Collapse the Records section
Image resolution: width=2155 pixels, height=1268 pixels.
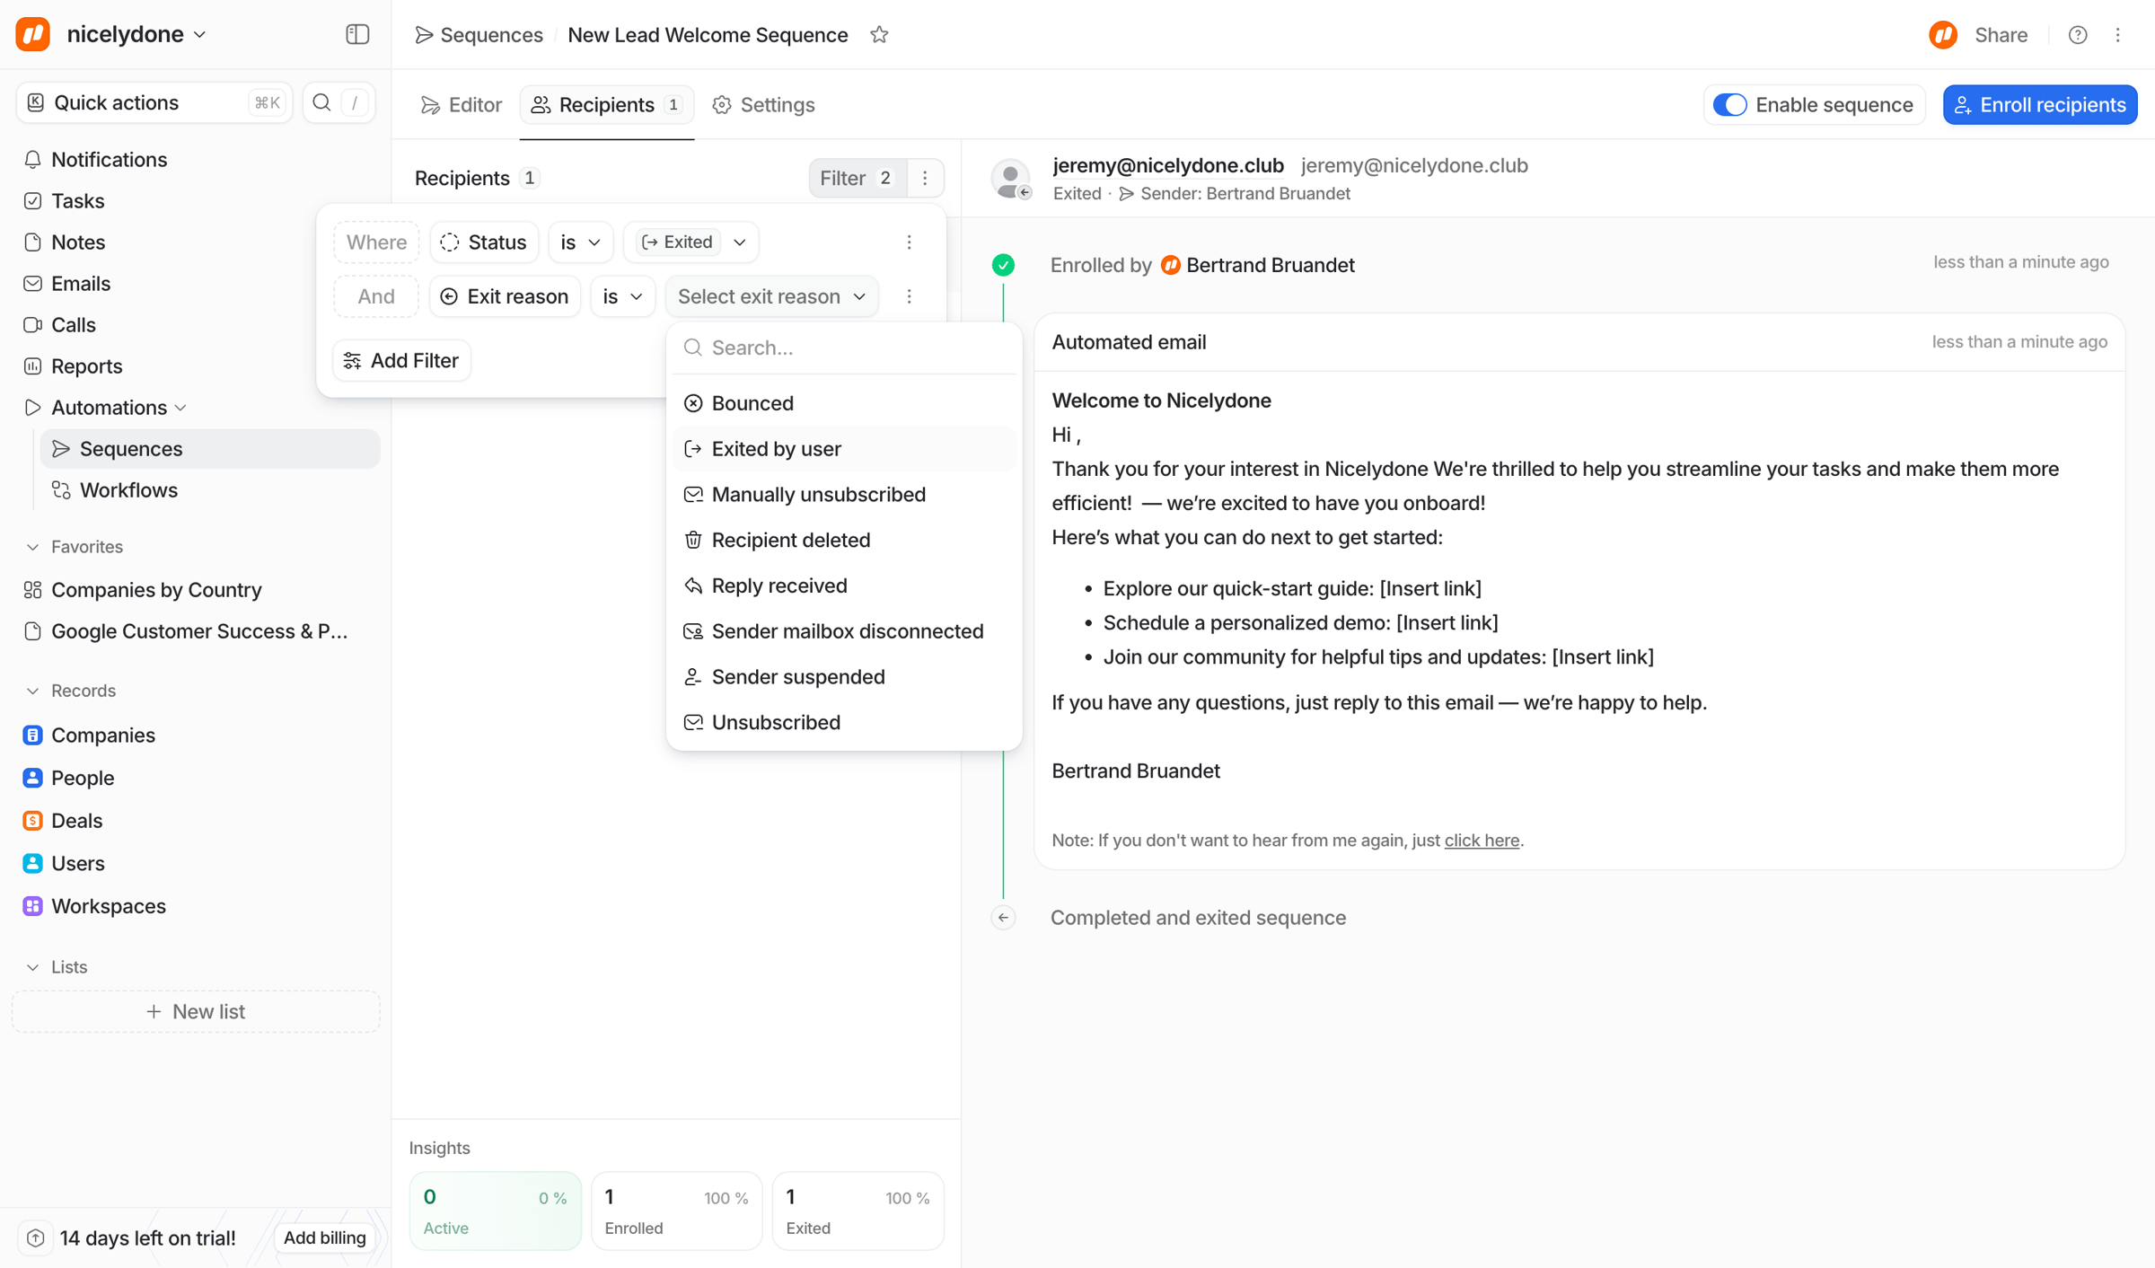coord(33,691)
